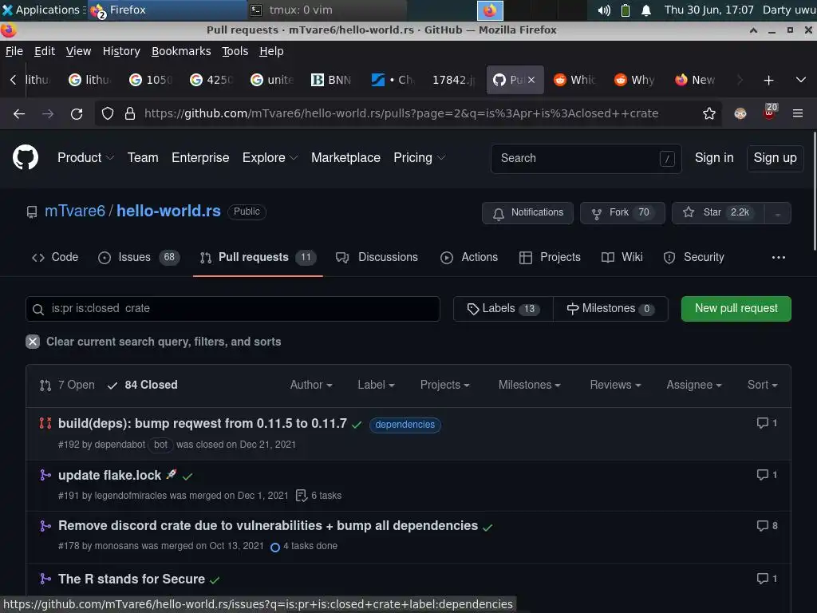Click the Fork button
The width and height of the screenshot is (817, 613).
click(622, 212)
